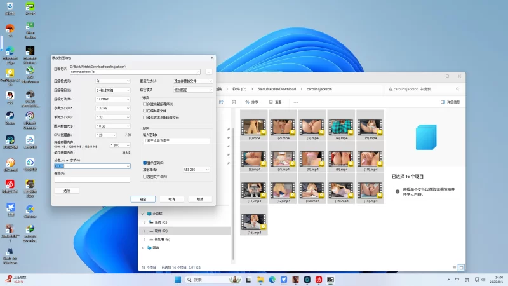
Task: Check the 压缩共享文件 option
Action: click(145, 111)
